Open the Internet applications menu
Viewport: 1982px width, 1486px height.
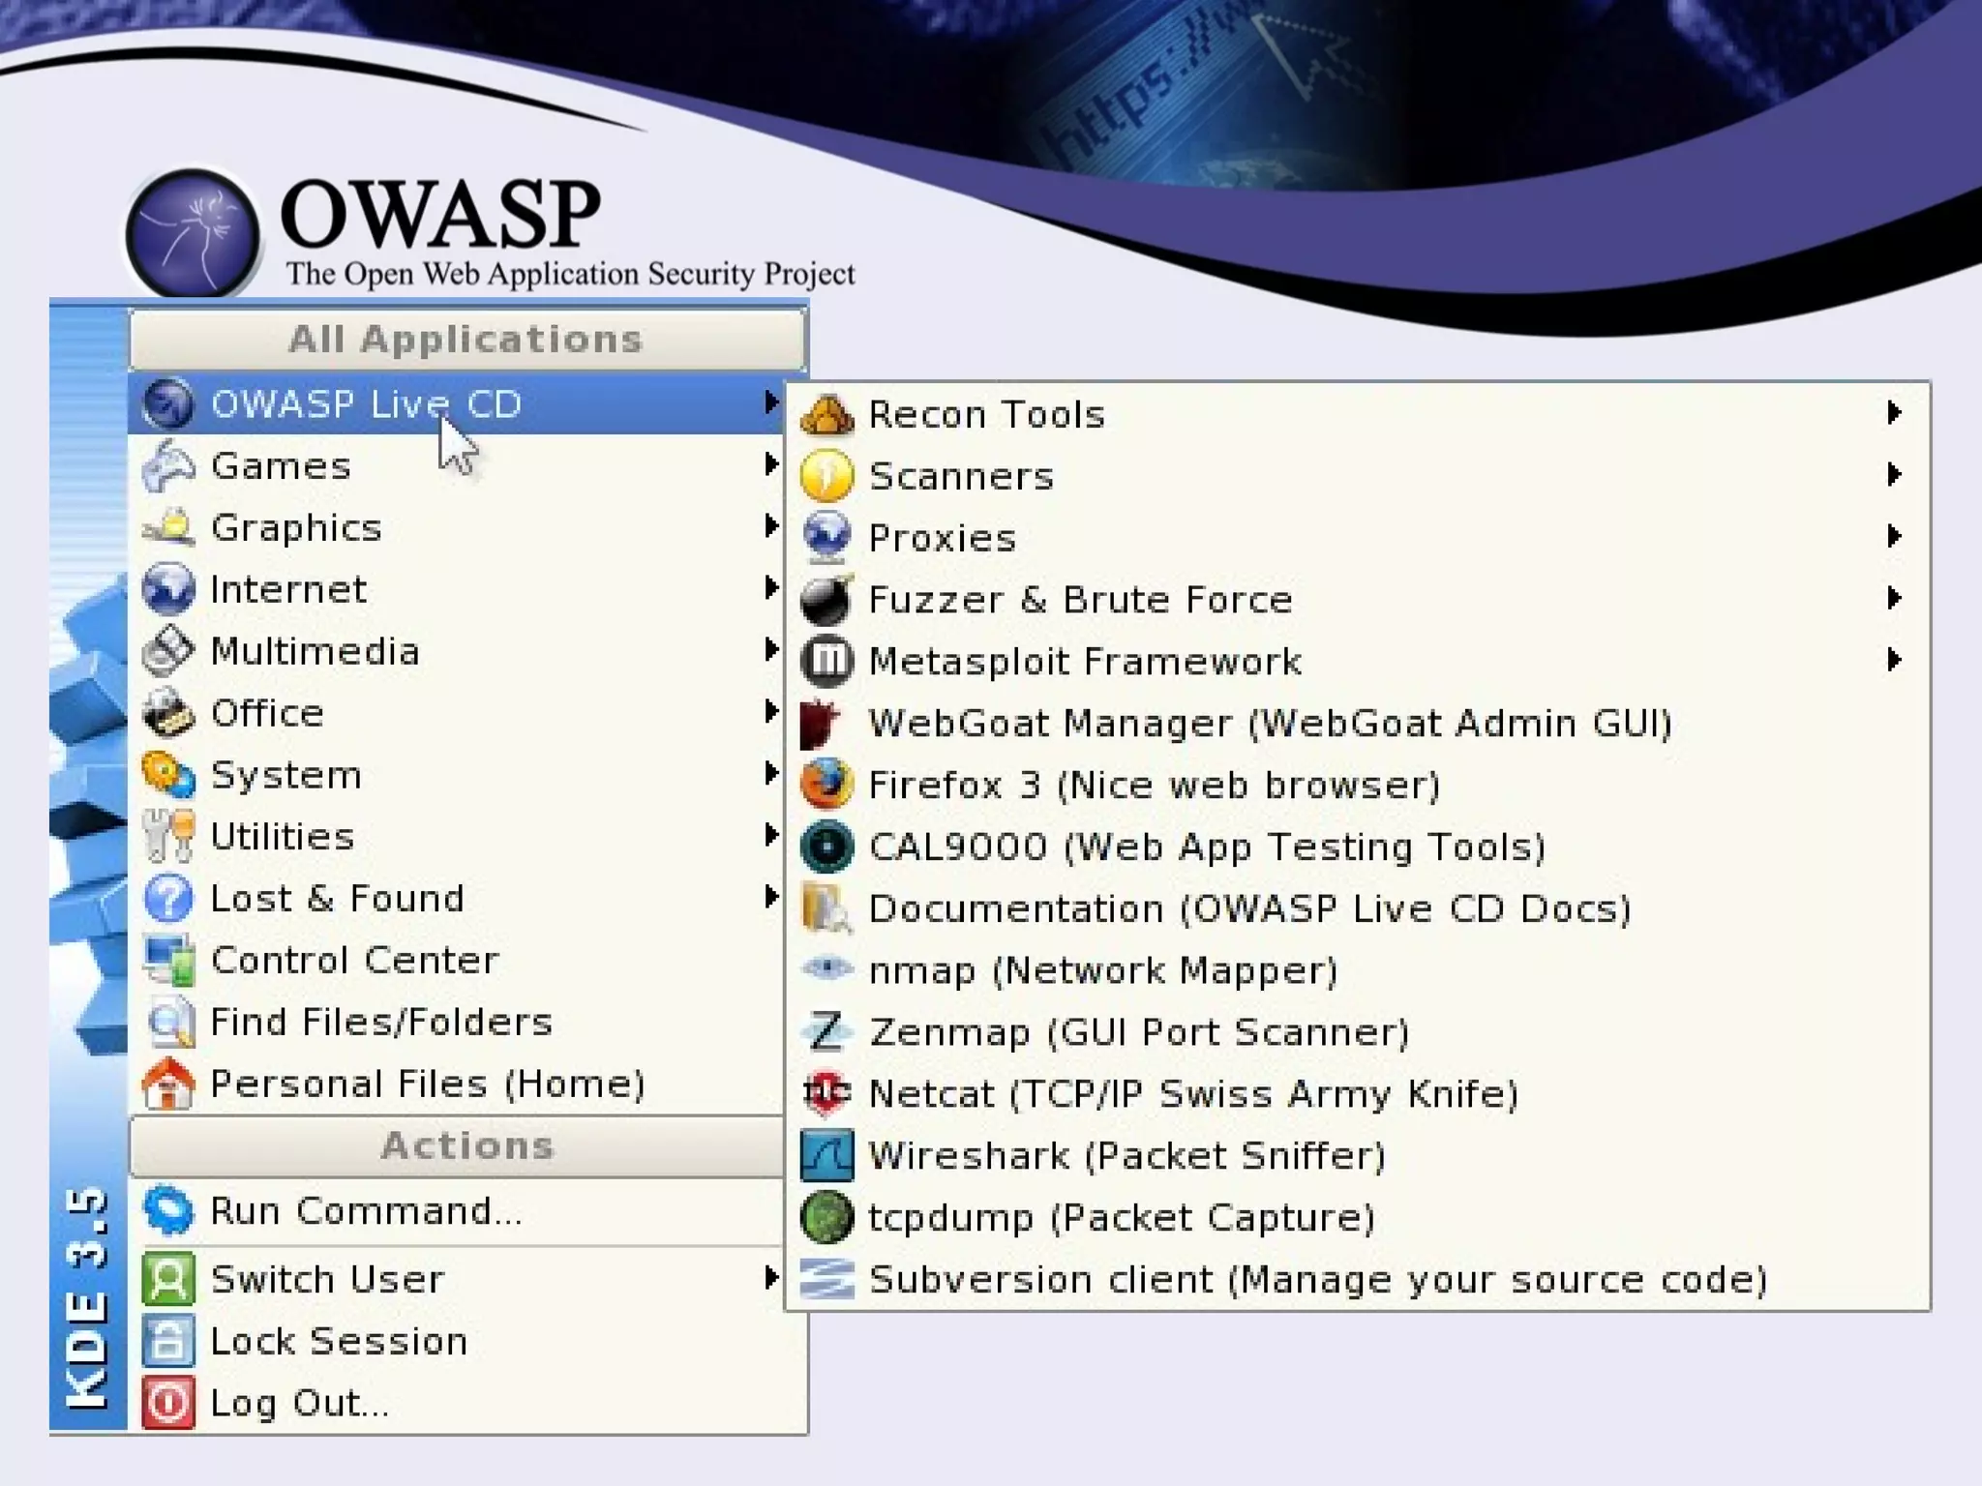click(288, 589)
